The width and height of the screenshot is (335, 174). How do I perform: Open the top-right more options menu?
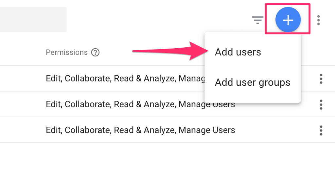click(x=318, y=20)
